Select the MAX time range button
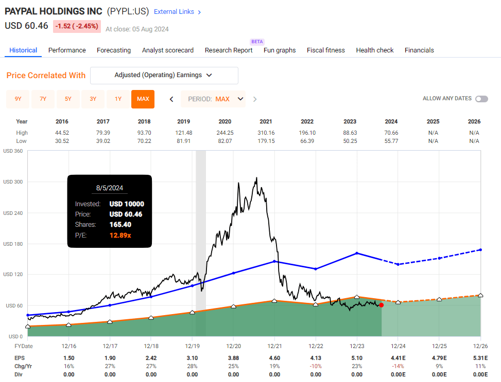501x382 pixels. click(143, 99)
